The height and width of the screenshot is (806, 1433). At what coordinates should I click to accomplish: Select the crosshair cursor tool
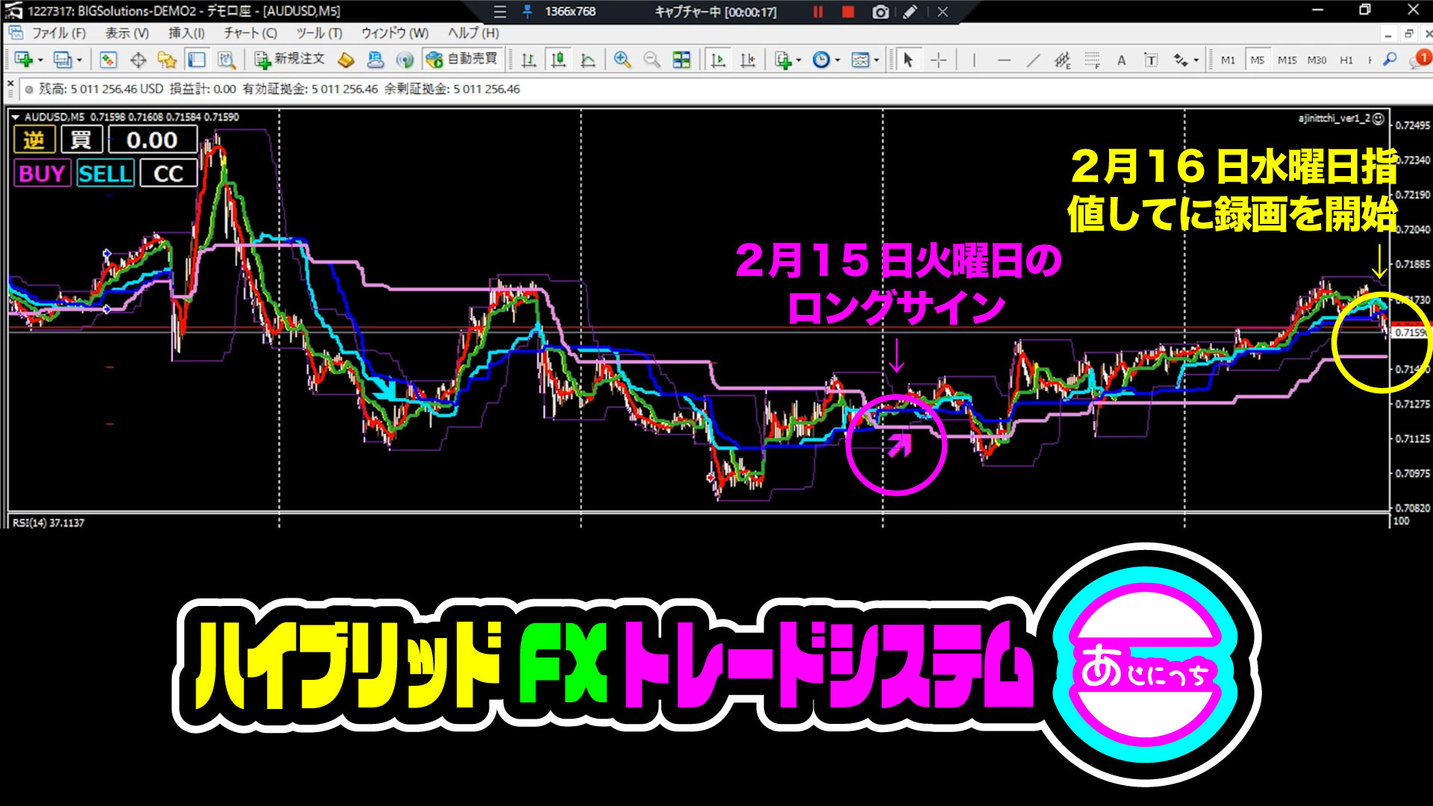(939, 60)
